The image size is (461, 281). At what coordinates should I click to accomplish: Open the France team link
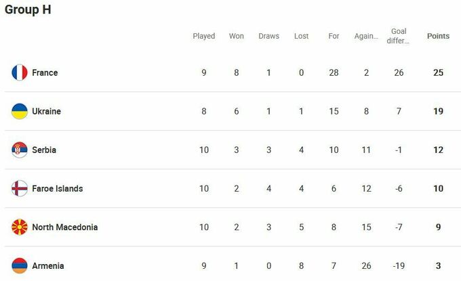(45, 72)
